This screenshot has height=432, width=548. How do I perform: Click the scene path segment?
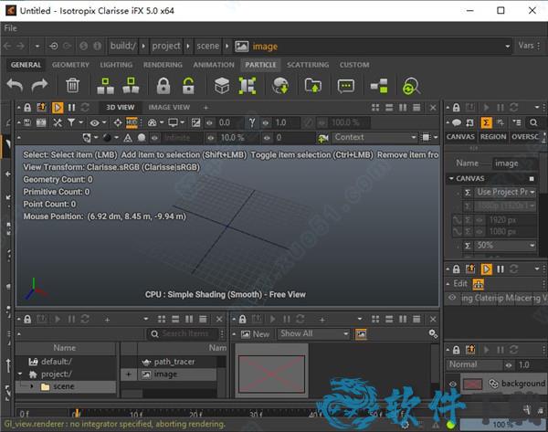coord(207,46)
